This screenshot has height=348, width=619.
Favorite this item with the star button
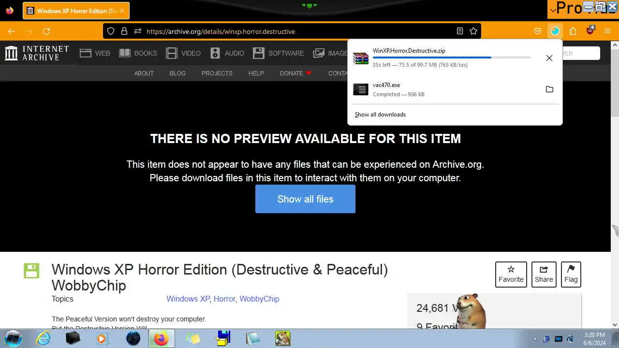tap(511, 274)
